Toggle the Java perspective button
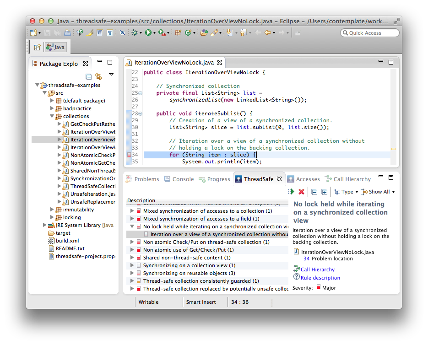This screenshot has height=345, width=428. pos(56,47)
